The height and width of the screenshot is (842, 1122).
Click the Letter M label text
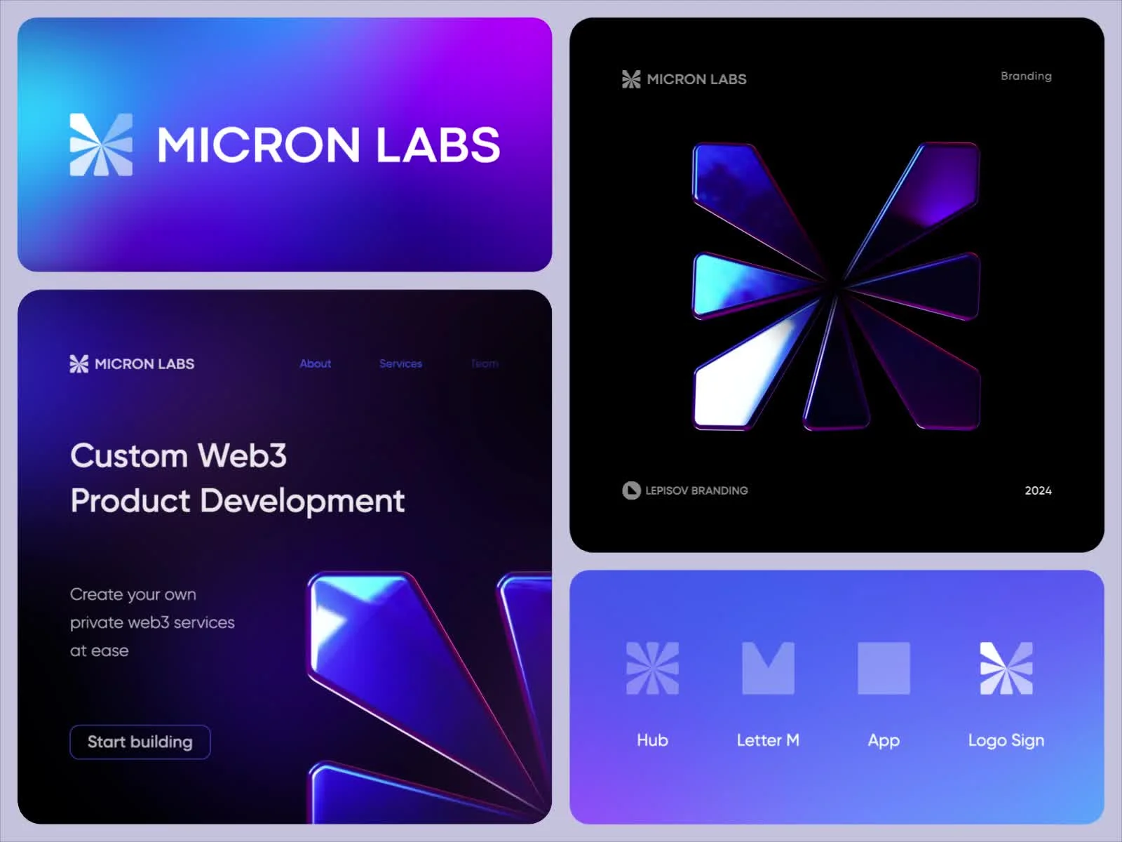[768, 740]
